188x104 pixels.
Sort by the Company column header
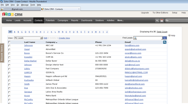(x=52, y=42)
